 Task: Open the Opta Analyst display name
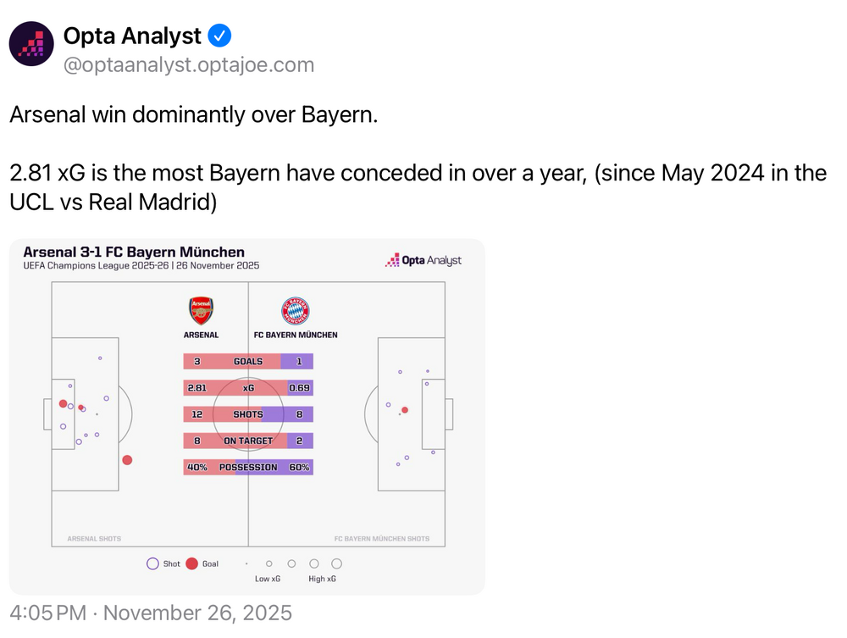coord(132,36)
